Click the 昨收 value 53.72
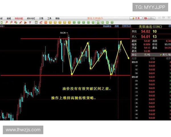 [168, 44]
